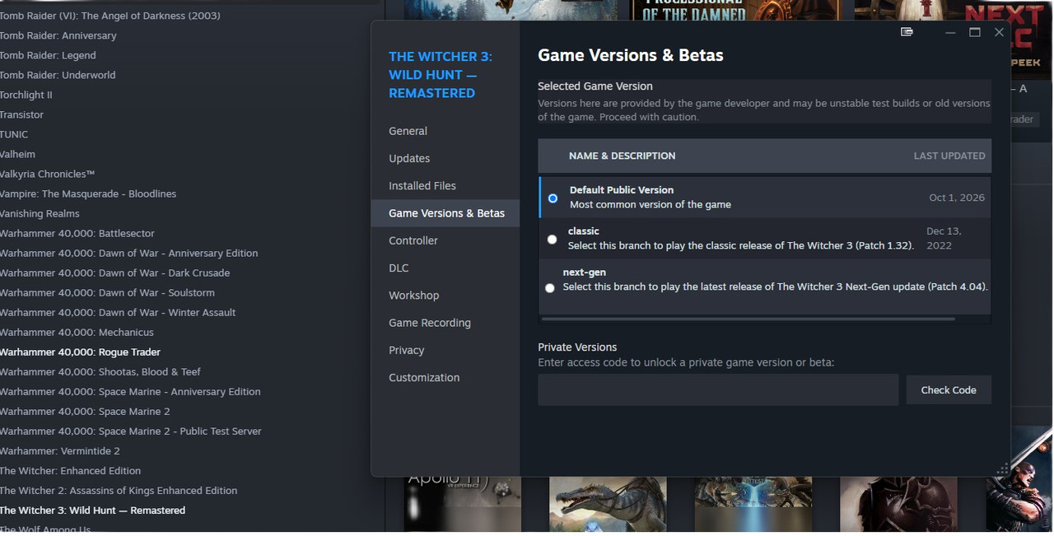1054x536 pixels.
Task: Select Vanishing Realms in the library list
Action: point(40,213)
